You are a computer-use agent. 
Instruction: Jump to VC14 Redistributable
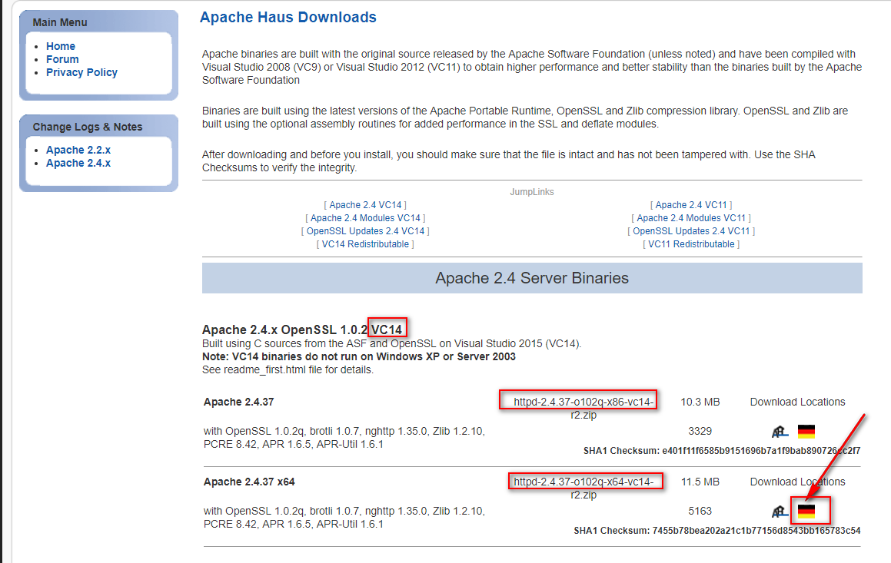pyautogui.click(x=365, y=244)
